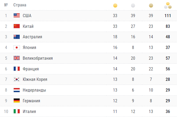Screen dimensions: 177x117
Task: Select the Южная Корея country name
Action: pyautogui.click(x=35, y=80)
